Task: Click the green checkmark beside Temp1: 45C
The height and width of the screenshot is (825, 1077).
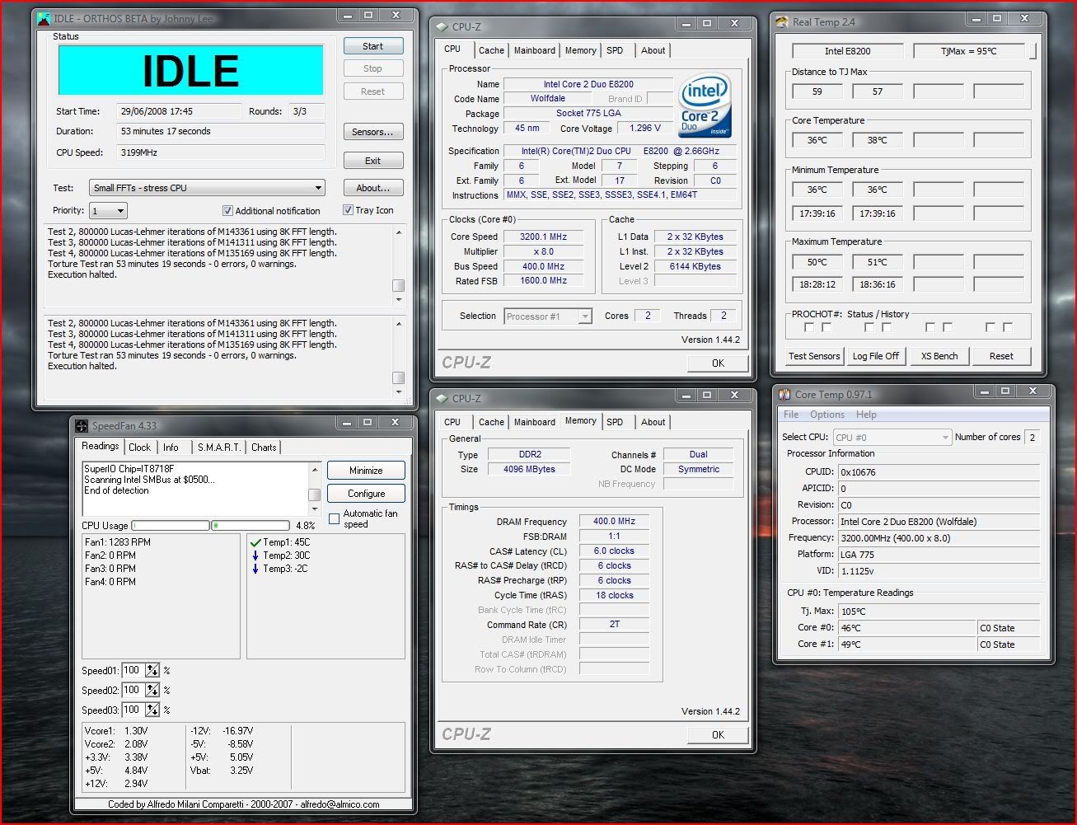Action: pyautogui.click(x=255, y=542)
